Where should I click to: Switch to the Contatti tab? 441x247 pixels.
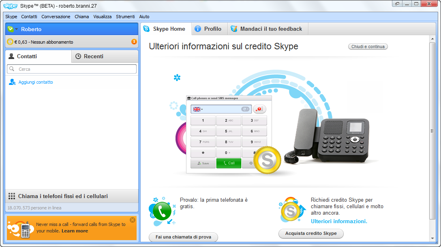[x=39, y=56]
